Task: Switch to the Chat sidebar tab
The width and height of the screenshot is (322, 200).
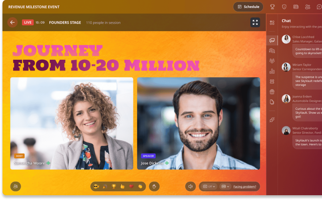Action: [272, 40]
